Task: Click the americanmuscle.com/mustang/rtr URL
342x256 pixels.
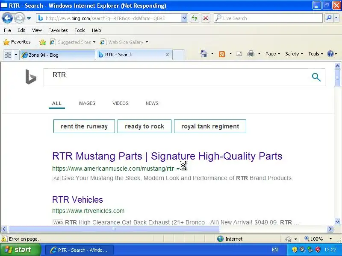Action: [x=113, y=169]
